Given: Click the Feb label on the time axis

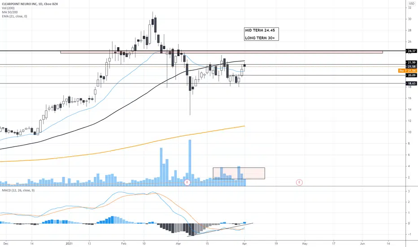Looking at the screenshot, I should [x=123, y=243].
